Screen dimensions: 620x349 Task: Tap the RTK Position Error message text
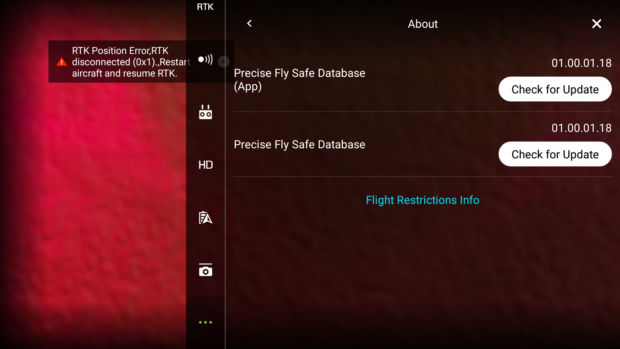[131, 62]
